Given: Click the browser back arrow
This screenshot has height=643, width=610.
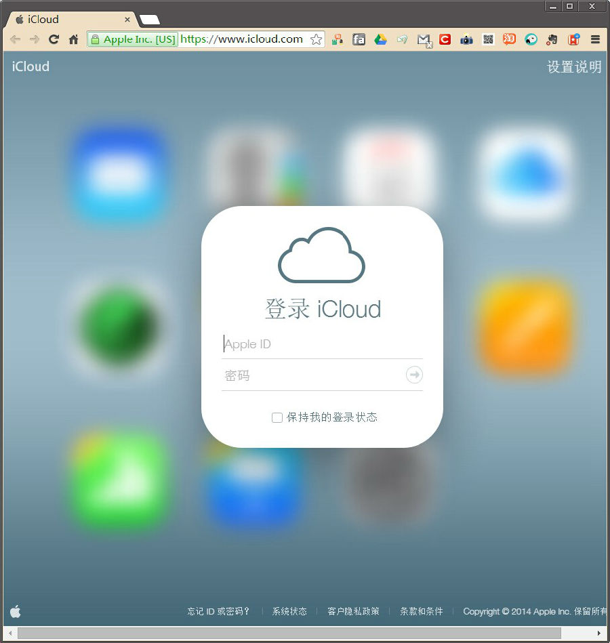Looking at the screenshot, I should pyautogui.click(x=15, y=39).
